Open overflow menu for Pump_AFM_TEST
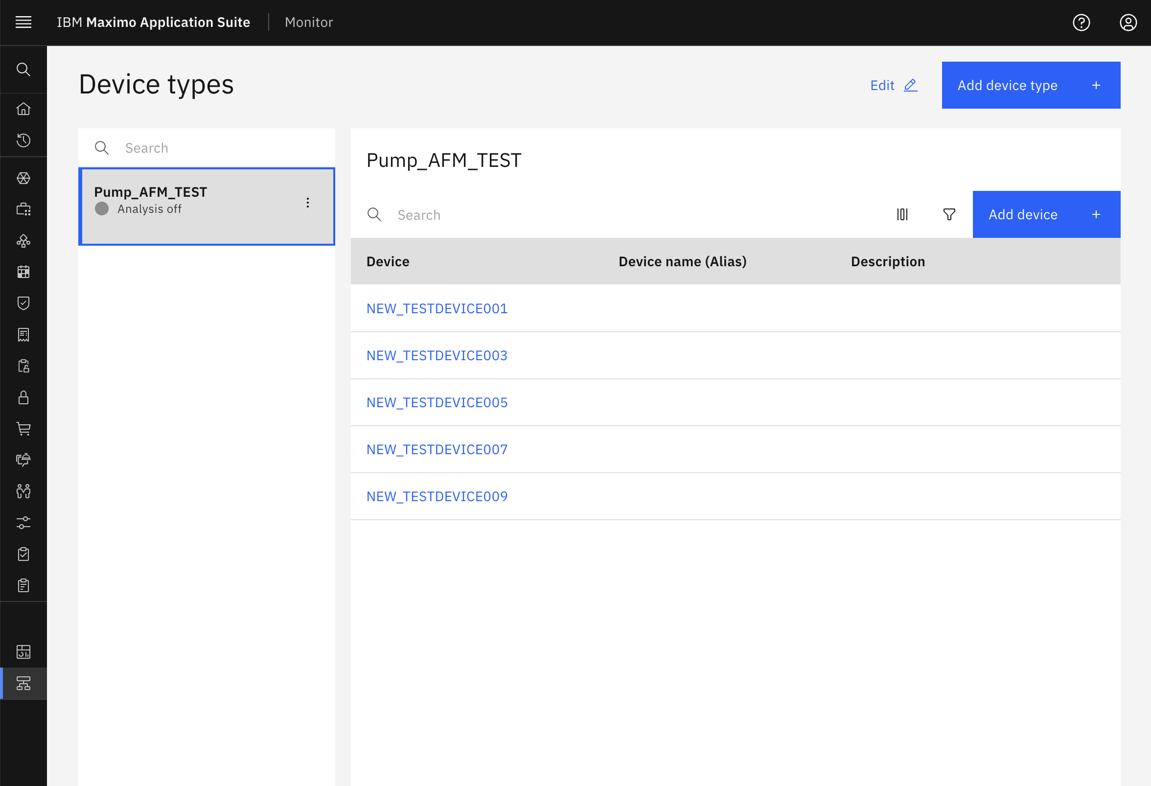 coord(307,203)
